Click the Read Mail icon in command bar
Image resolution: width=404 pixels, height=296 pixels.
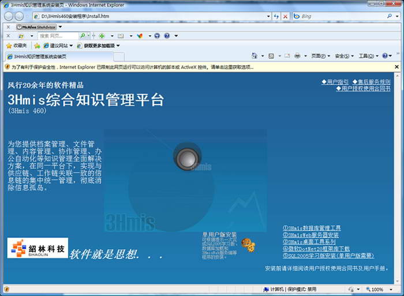287,55
